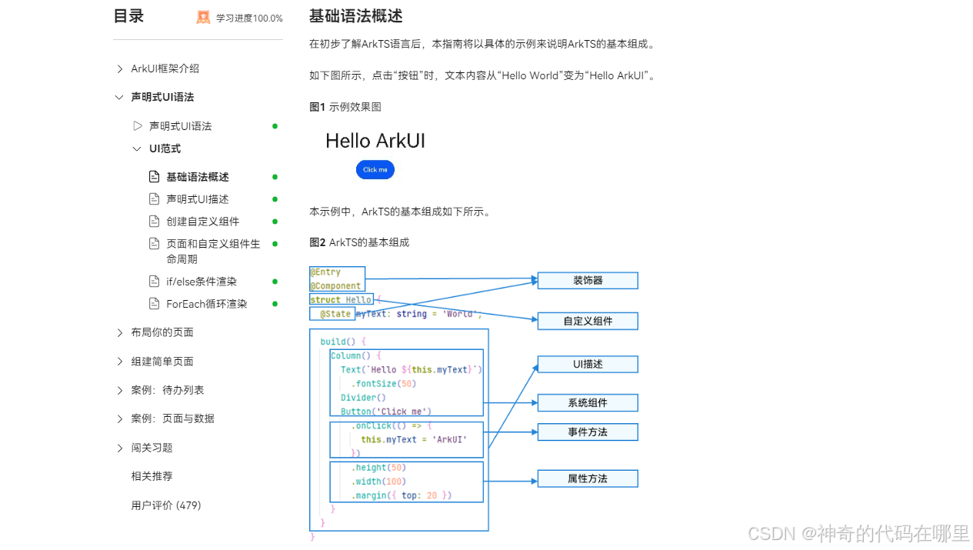Click the triangle marker beside 声明式UI语法 subsection

[x=138, y=125]
